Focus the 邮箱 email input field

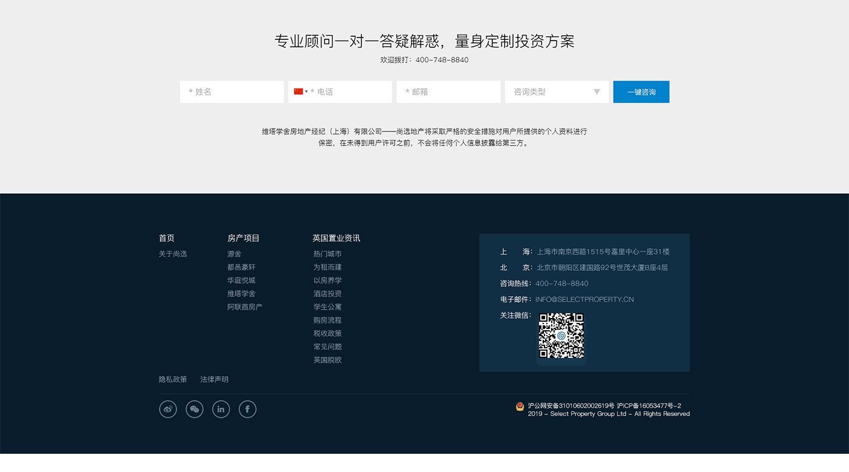pyautogui.click(x=448, y=92)
